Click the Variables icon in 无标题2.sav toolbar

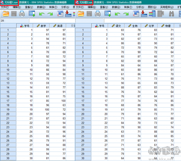152,13
